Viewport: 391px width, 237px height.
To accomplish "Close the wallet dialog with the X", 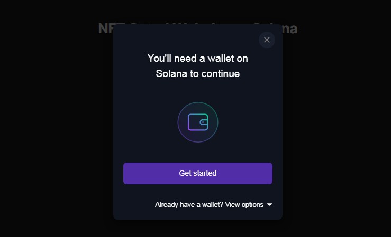I will click(x=267, y=40).
